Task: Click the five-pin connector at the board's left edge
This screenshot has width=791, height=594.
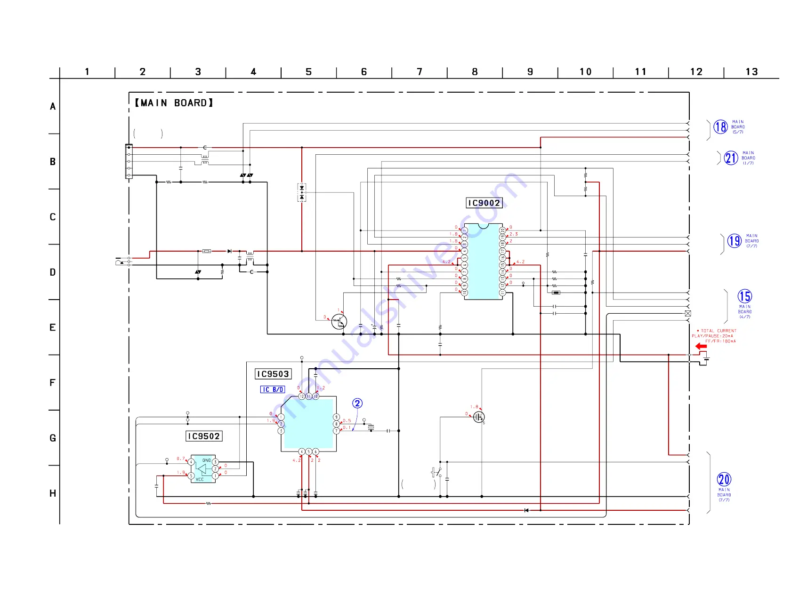Action: (x=129, y=161)
